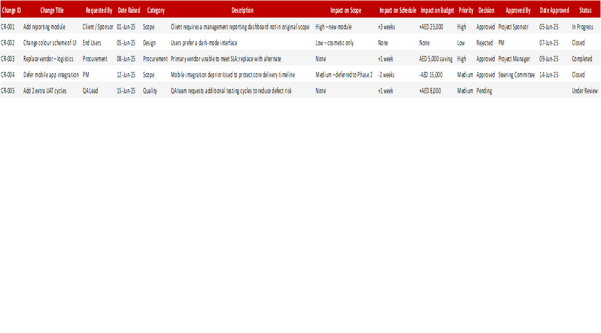Click the 15-Jun-25 date raised cell
This screenshot has width=601, height=333.
coord(126,91)
